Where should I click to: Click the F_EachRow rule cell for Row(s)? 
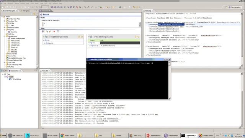click(120, 46)
